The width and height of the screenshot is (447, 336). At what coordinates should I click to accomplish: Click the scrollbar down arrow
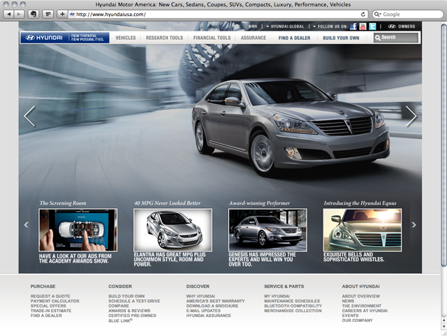444,327
